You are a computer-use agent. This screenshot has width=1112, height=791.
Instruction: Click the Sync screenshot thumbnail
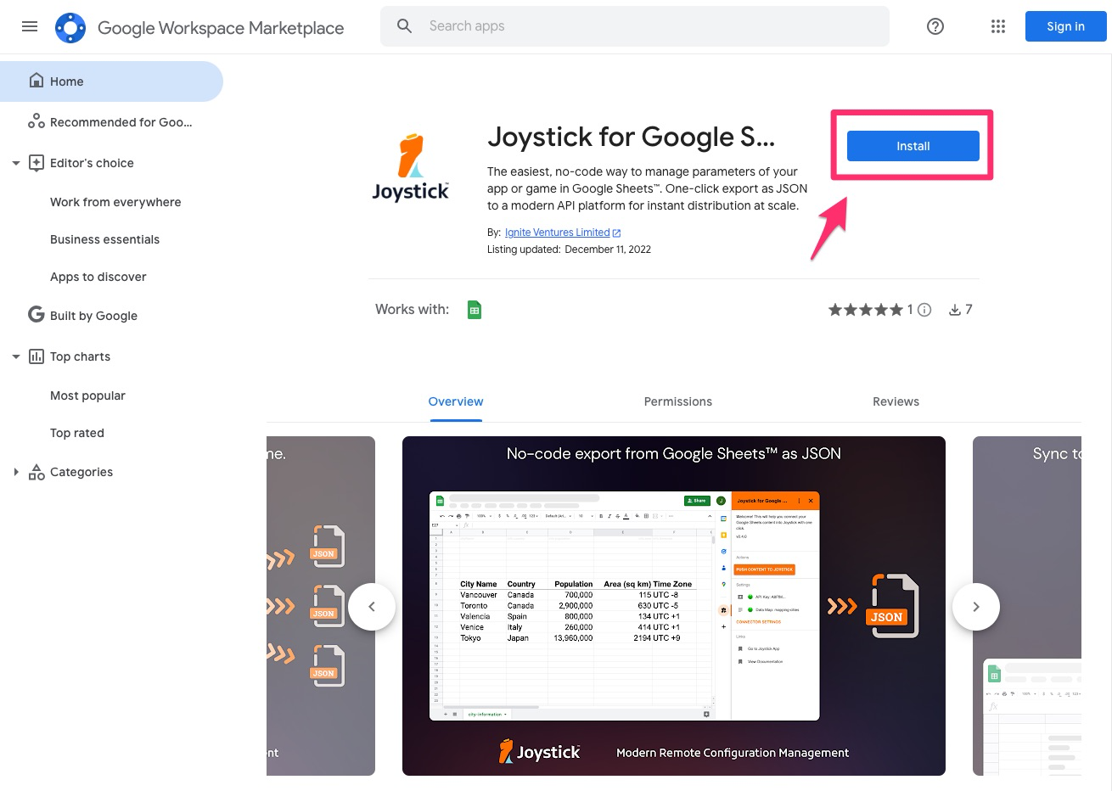[x=1027, y=606]
